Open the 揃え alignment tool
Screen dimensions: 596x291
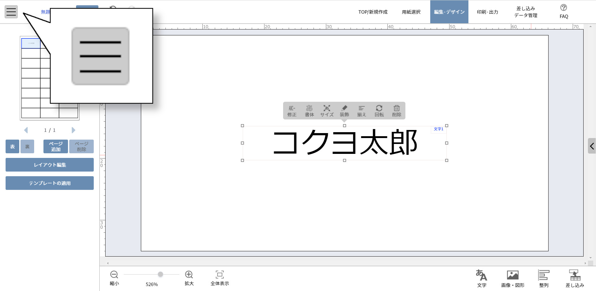click(362, 111)
